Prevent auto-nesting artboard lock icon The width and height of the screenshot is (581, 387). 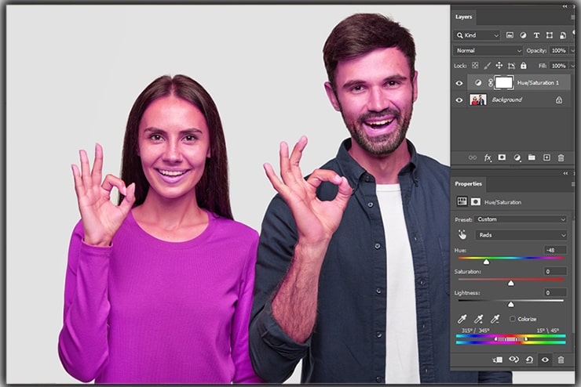(x=511, y=66)
